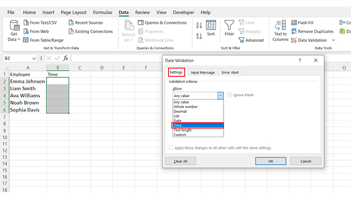Image resolution: width=351 pixels, height=199 pixels.
Task: Sort Z to A descending
Action: click(x=199, y=36)
